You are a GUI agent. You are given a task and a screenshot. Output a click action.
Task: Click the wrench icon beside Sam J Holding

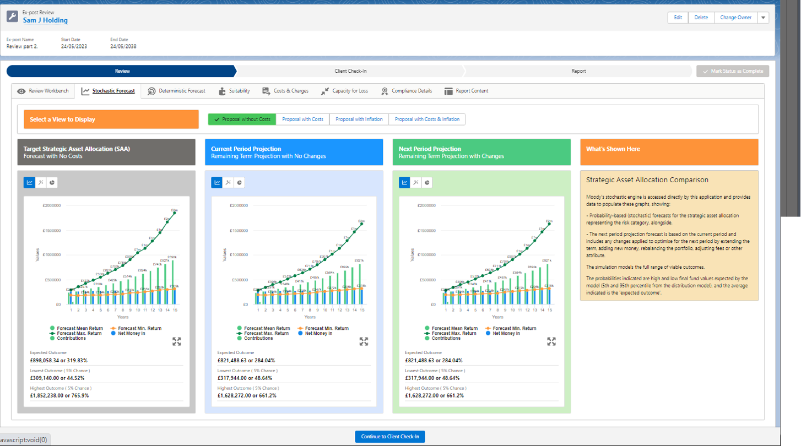click(x=13, y=17)
